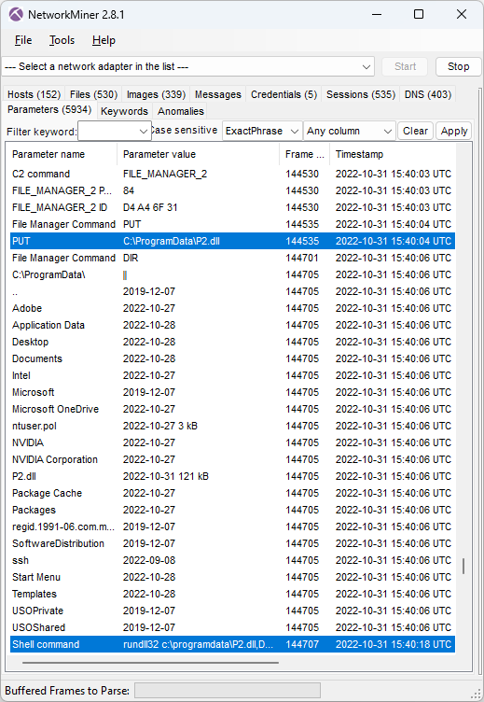Select the Packages row
484x702 pixels.
coord(232,510)
